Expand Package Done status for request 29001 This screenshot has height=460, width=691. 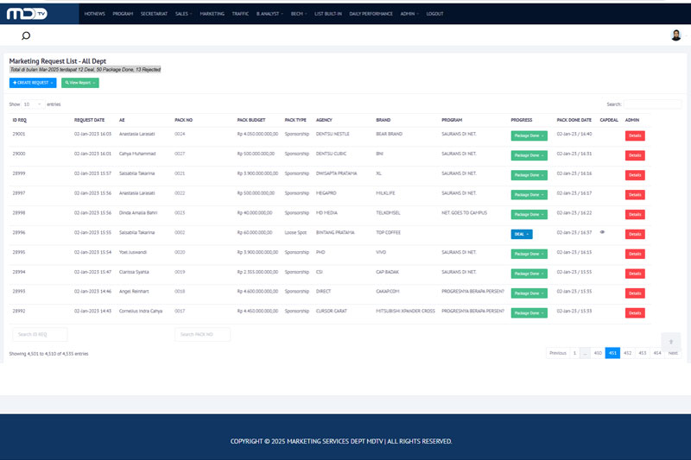[x=529, y=135]
